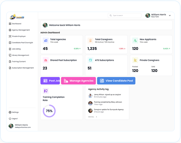Screen dimensions: 181x143
Task: Click the Library Management icon
Action: point(10,55)
